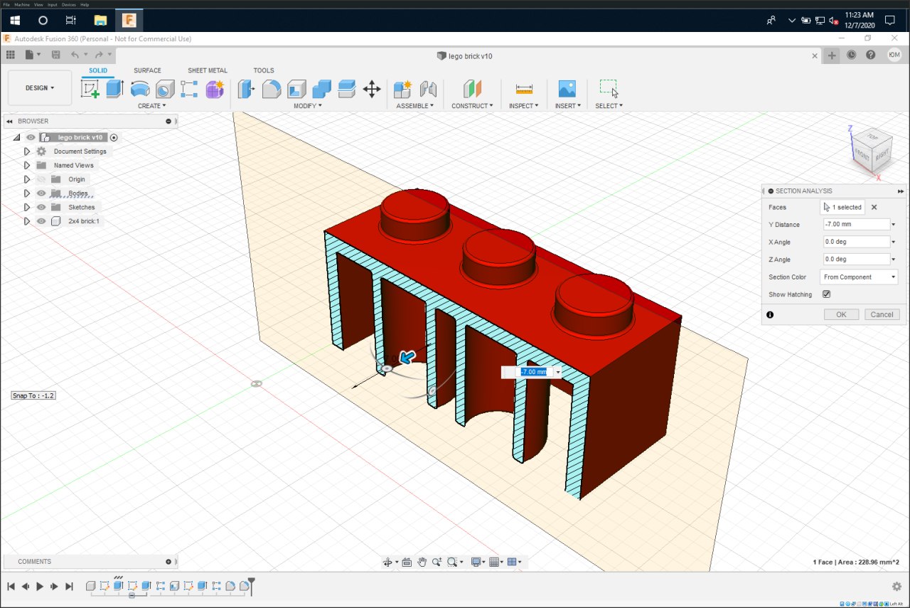Uncheck the Show Hatching checkbox
The image size is (910, 608).
click(826, 294)
